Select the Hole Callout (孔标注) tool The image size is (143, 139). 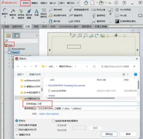coord(74,21)
